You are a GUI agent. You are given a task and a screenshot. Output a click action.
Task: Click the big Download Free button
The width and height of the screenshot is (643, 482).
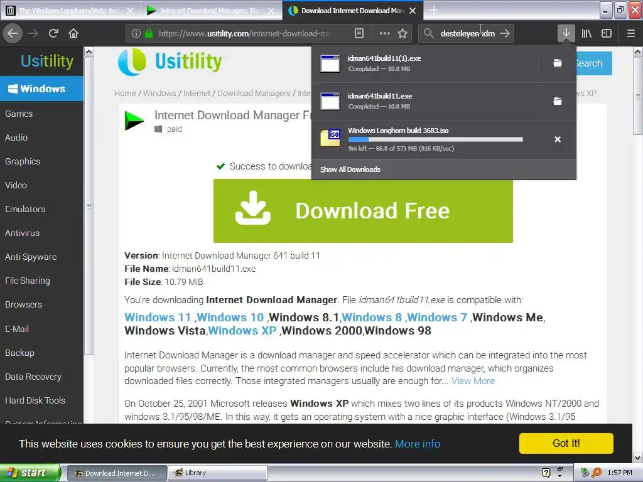tap(363, 211)
